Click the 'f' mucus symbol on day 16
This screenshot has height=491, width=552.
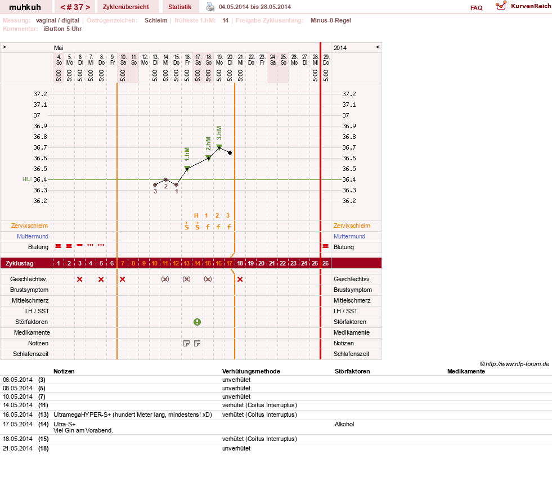(219, 227)
